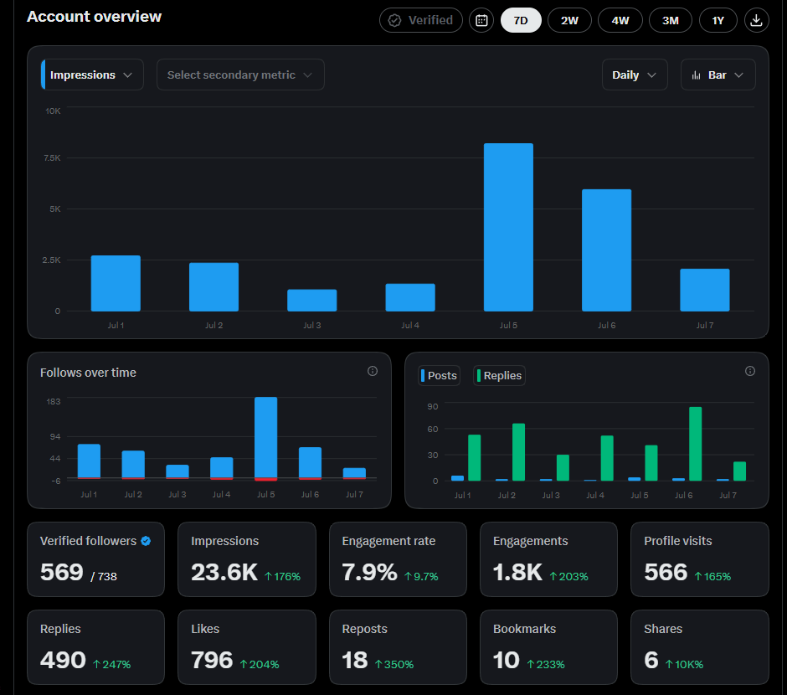Viewport: 787px width, 695px height.
Task: Click the Jul 5 impressions bar
Action: pos(508,227)
